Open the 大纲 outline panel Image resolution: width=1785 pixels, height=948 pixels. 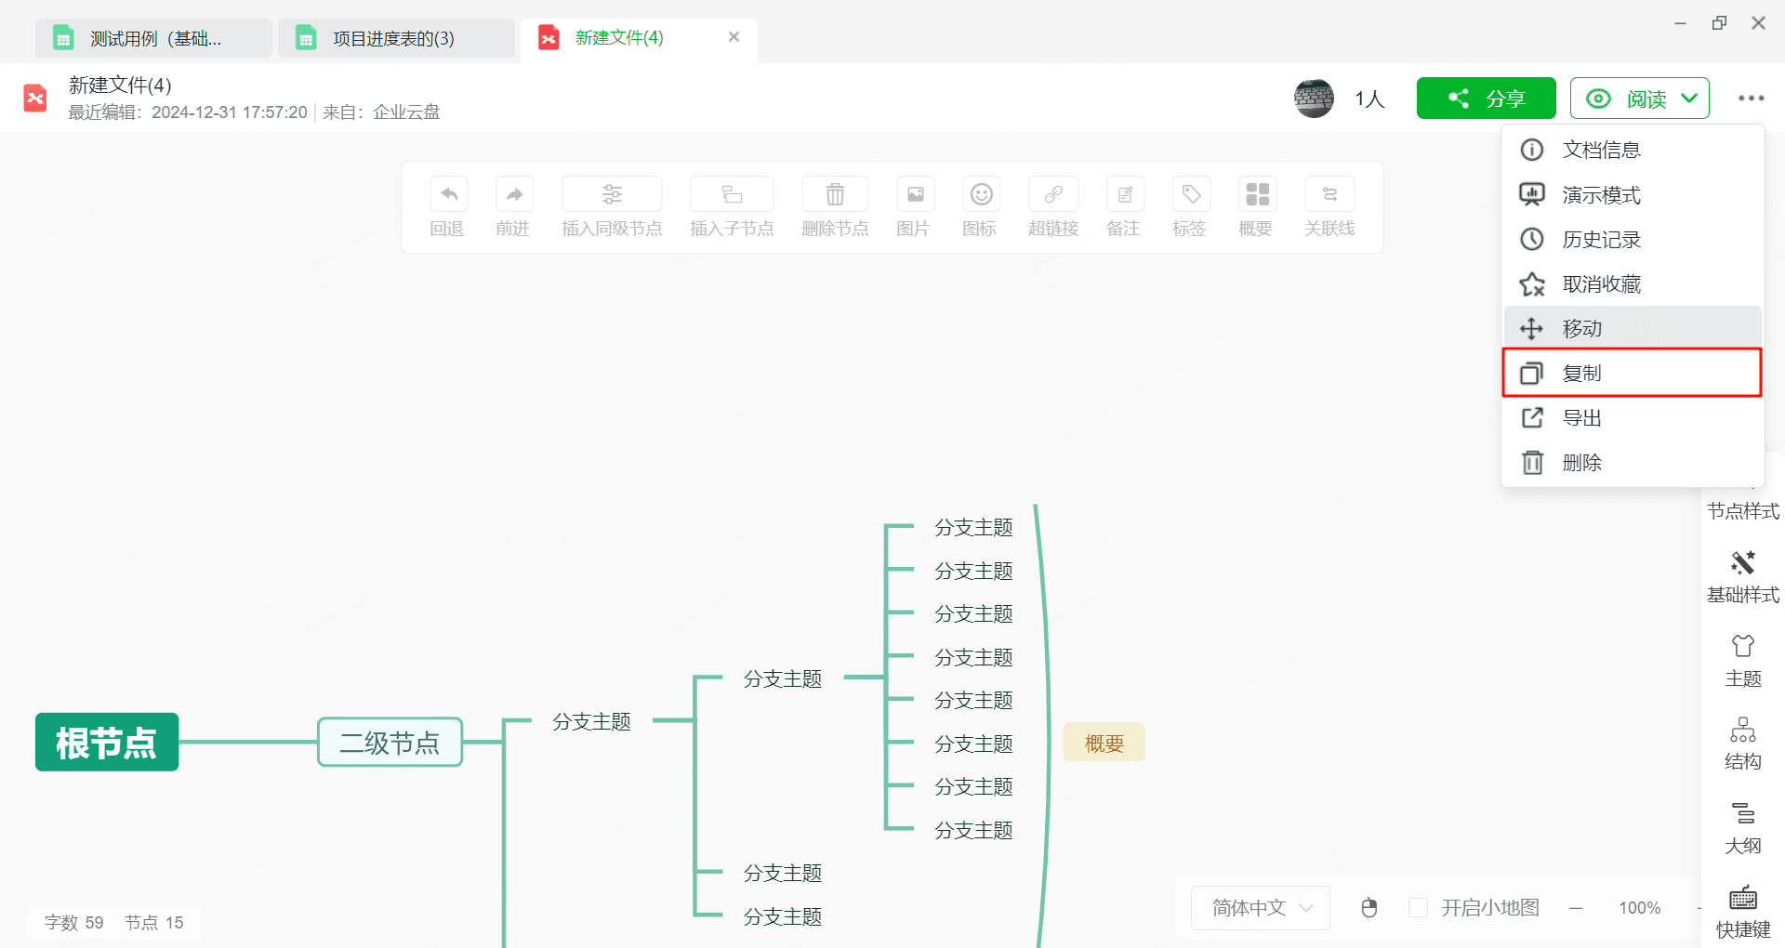[1743, 828]
